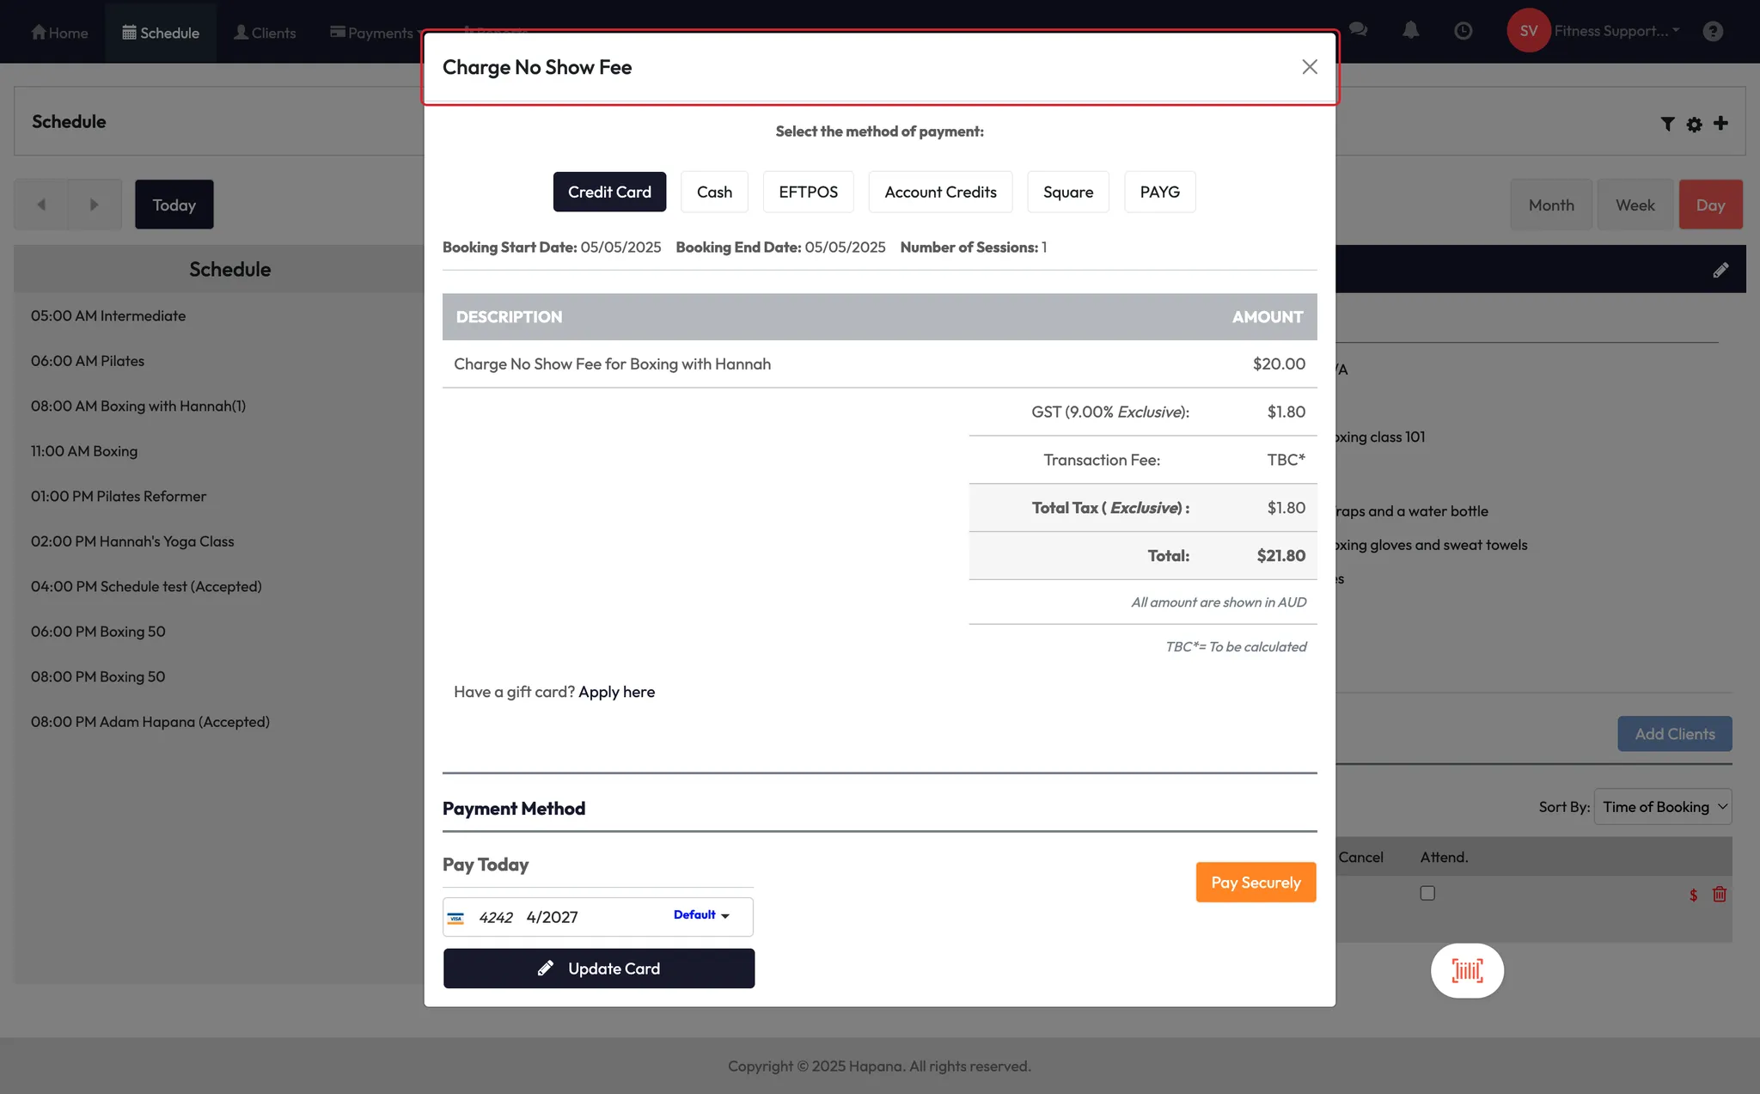
Task: Click the red trash delete icon
Action: click(x=1720, y=894)
